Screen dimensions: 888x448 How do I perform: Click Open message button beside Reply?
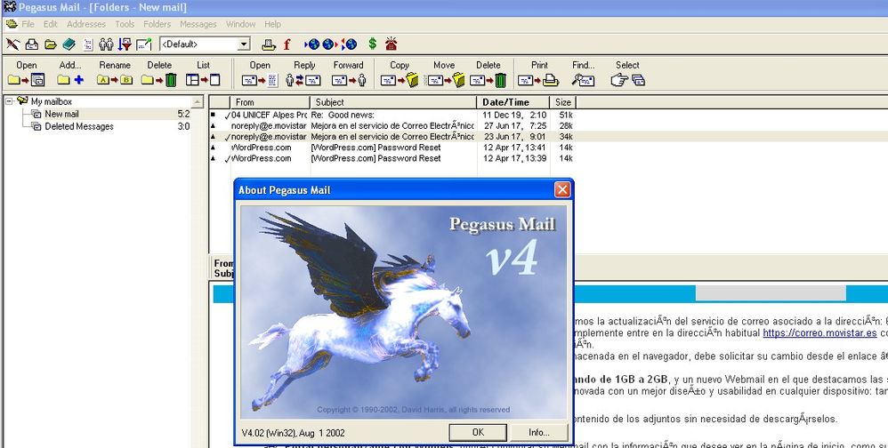point(260,74)
